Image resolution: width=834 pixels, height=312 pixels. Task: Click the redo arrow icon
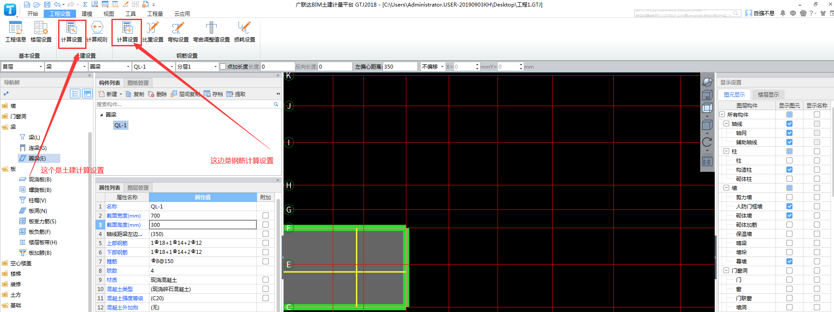click(x=71, y=4)
